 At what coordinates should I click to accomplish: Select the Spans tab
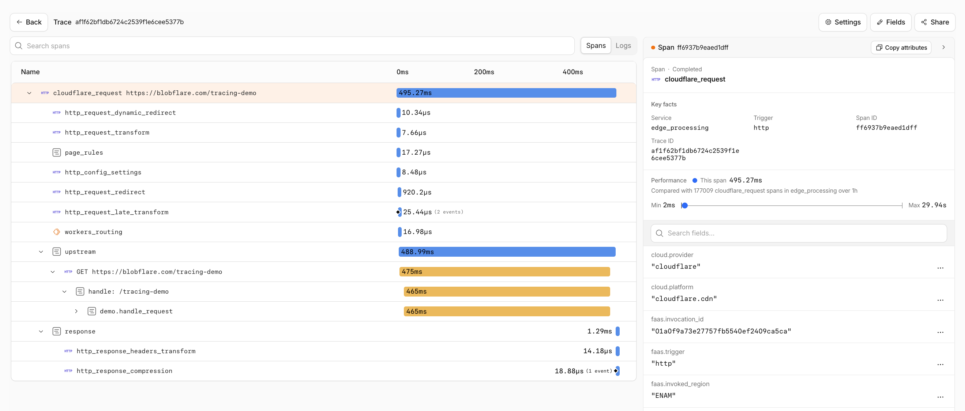point(596,46)
